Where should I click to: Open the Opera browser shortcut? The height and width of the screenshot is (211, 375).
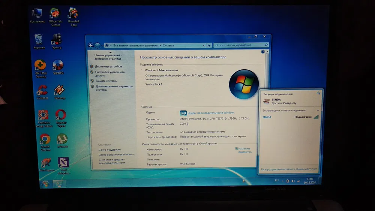(x=61, y=118)
